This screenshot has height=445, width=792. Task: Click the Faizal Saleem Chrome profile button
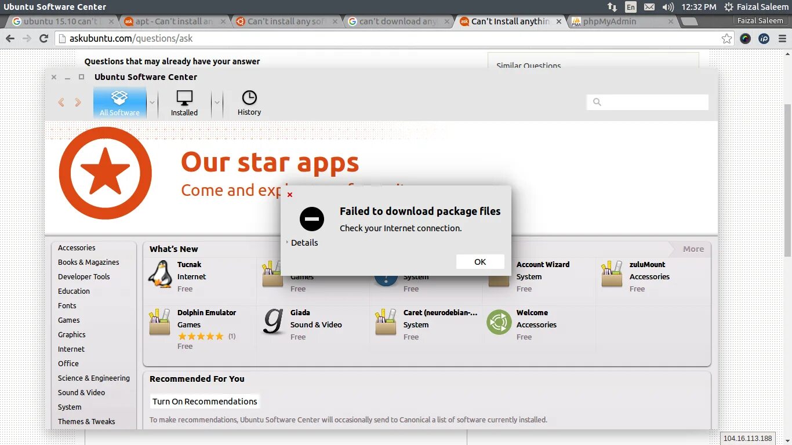pyautogui.click(x=760, y=20)
